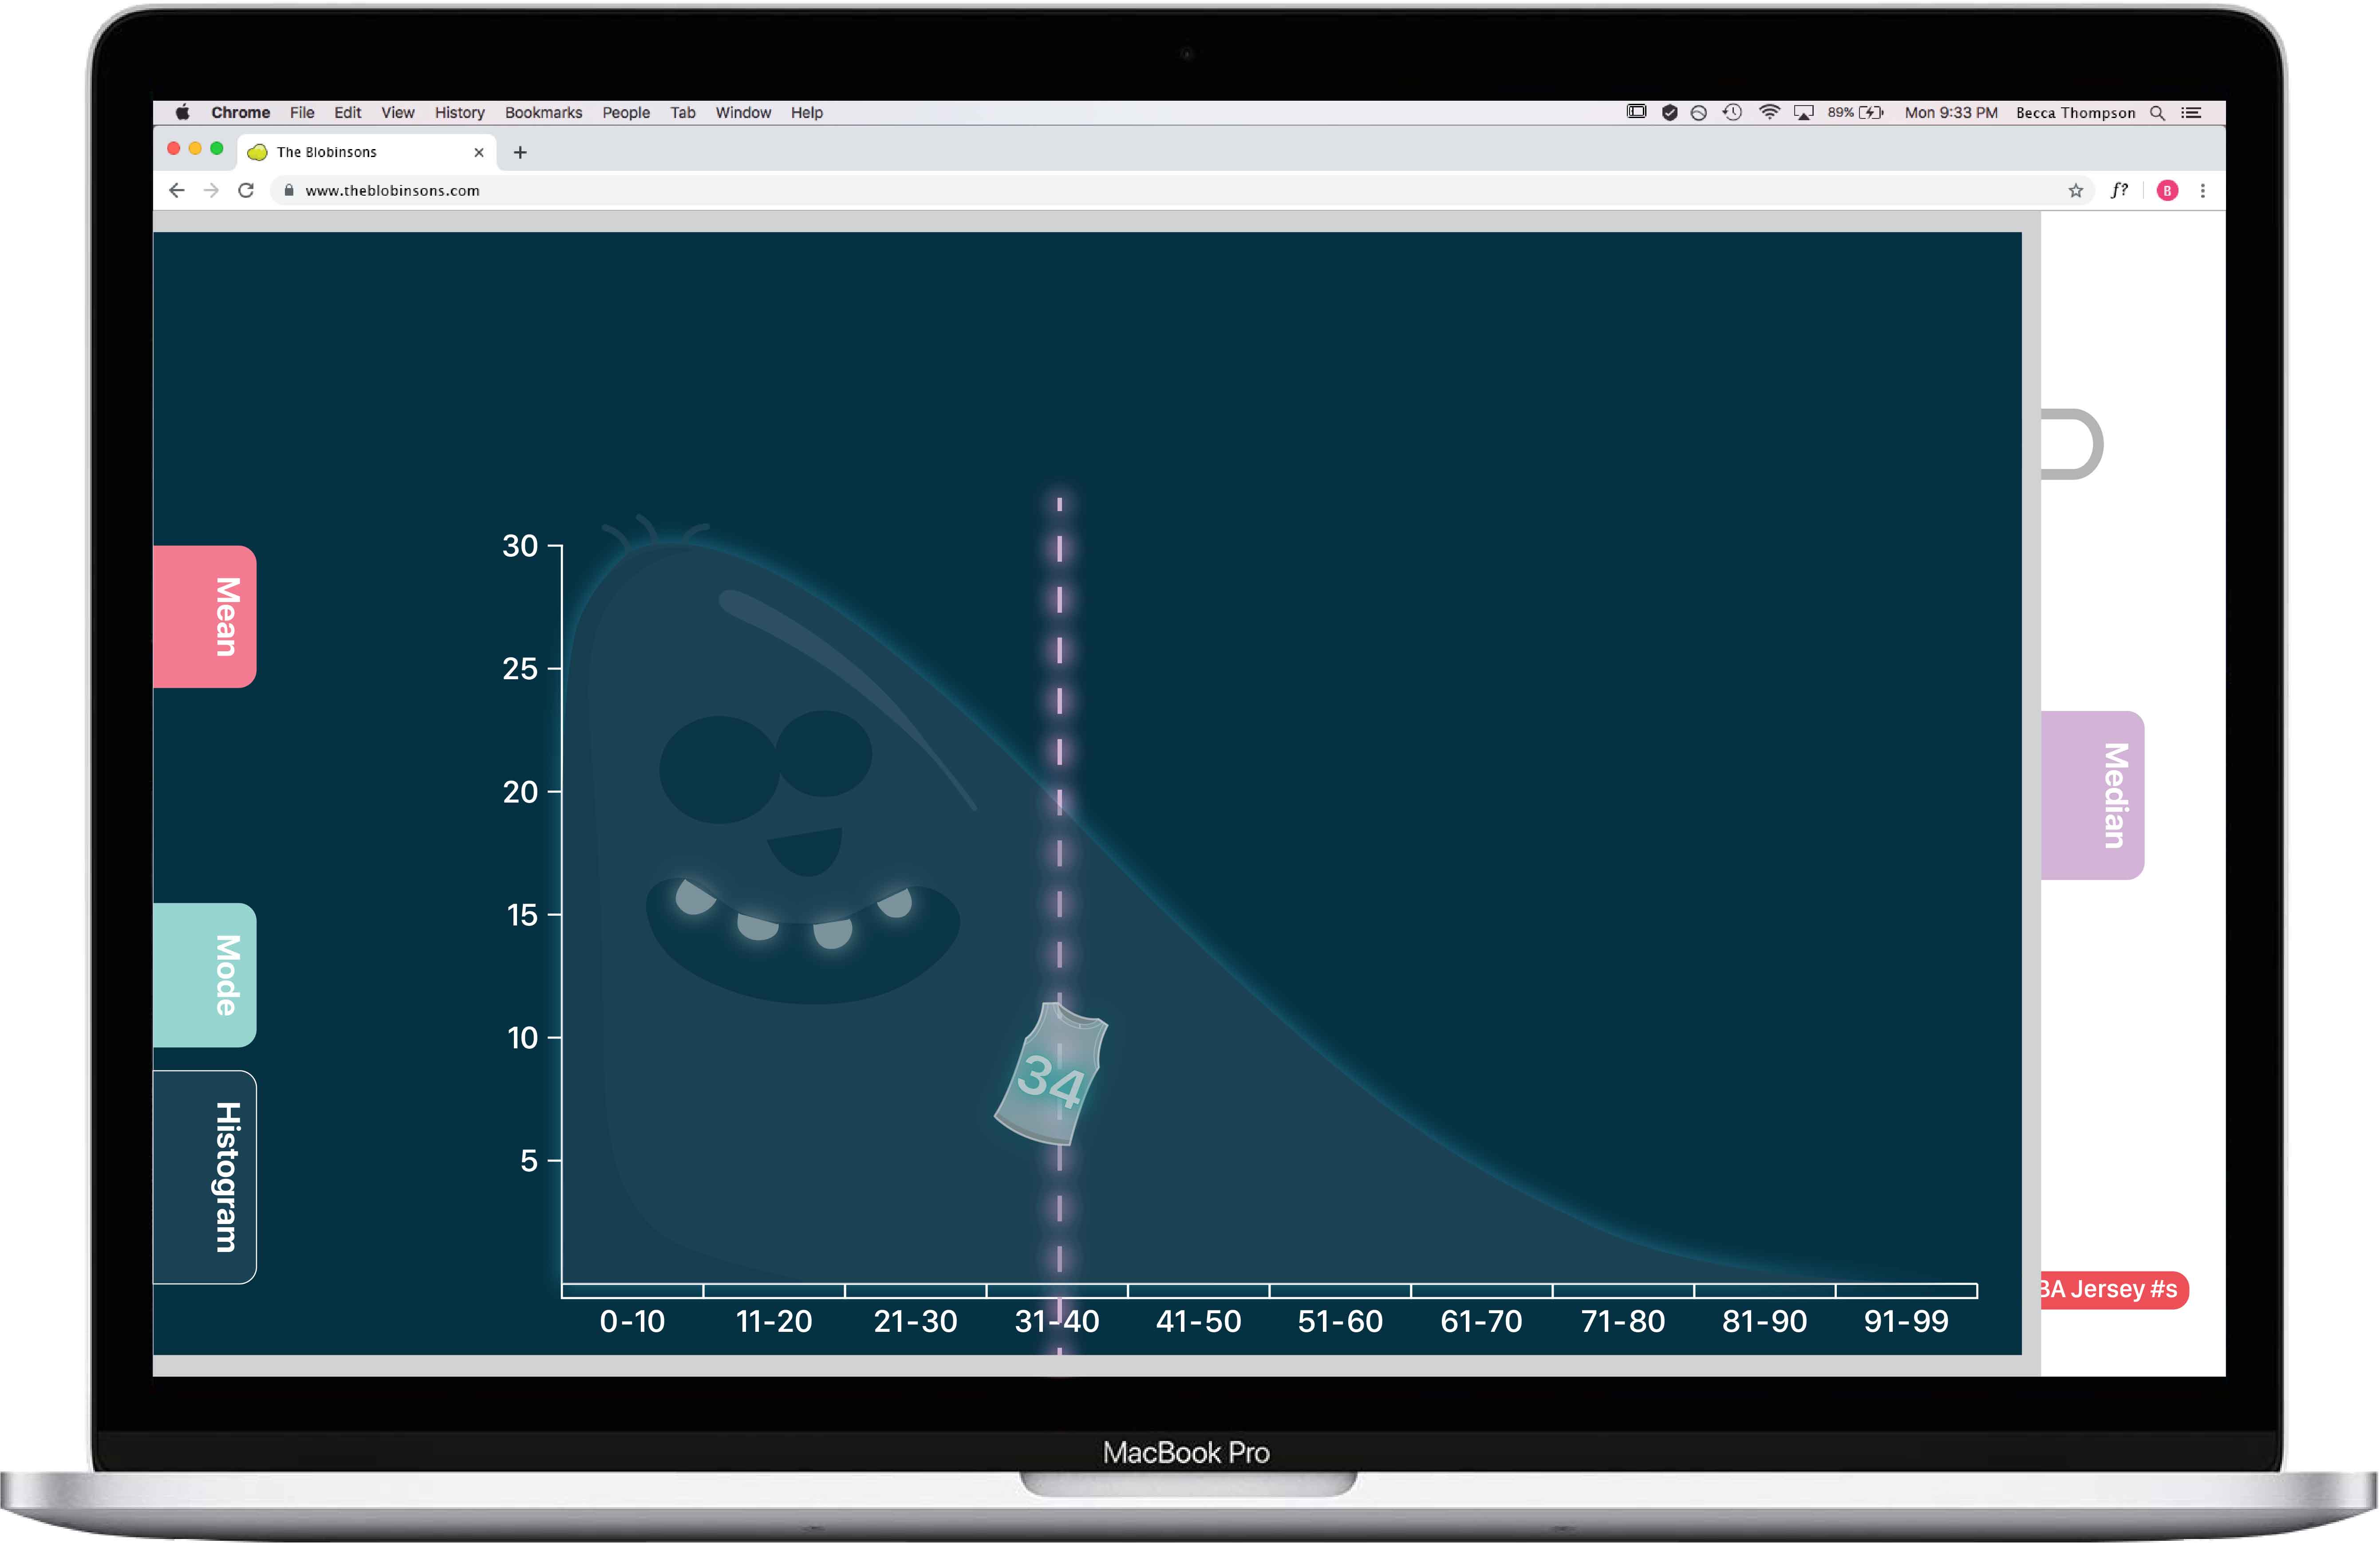Image resolution: width=2380 pixels, height=1543 pixels.
Task: View site security lock info
Action: (x=289, y=190)
